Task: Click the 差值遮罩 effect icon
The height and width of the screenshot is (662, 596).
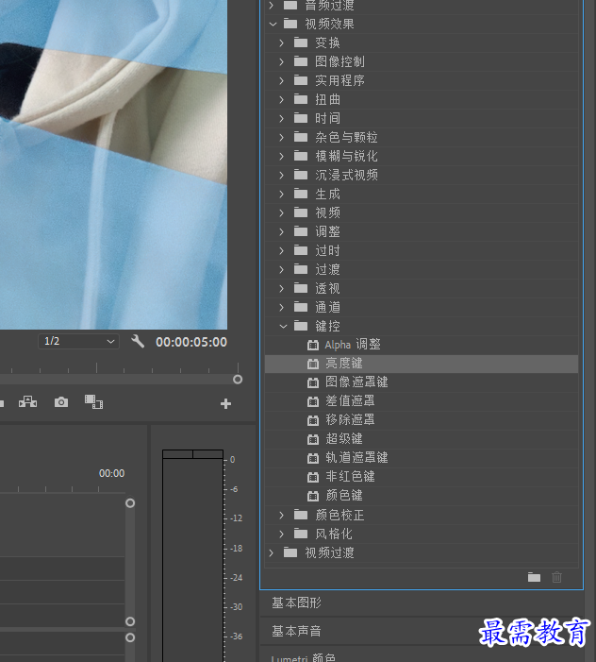Action: click(313, 401)
